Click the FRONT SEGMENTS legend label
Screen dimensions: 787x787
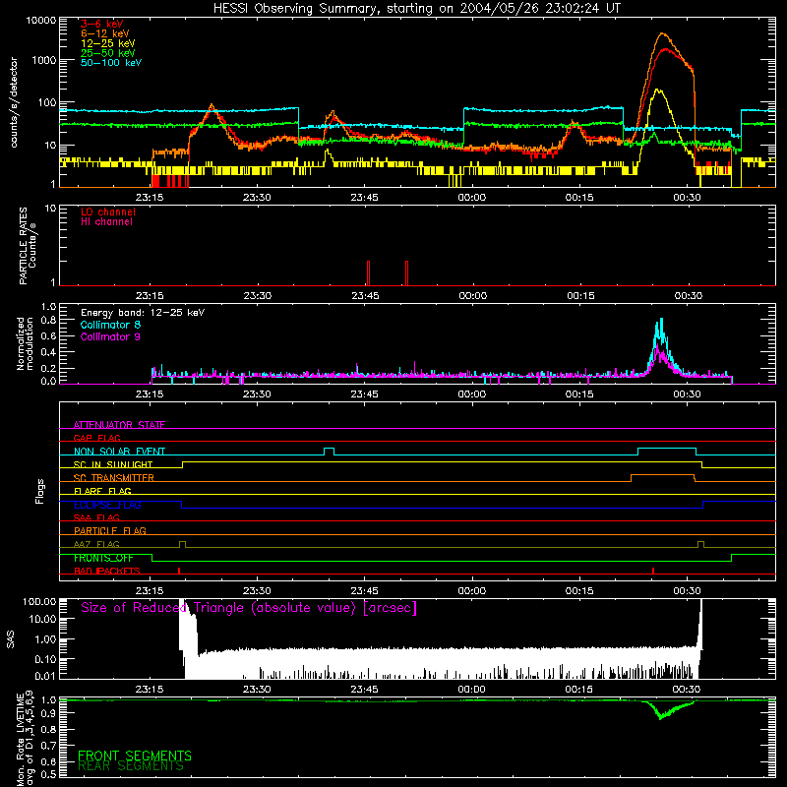135,756
